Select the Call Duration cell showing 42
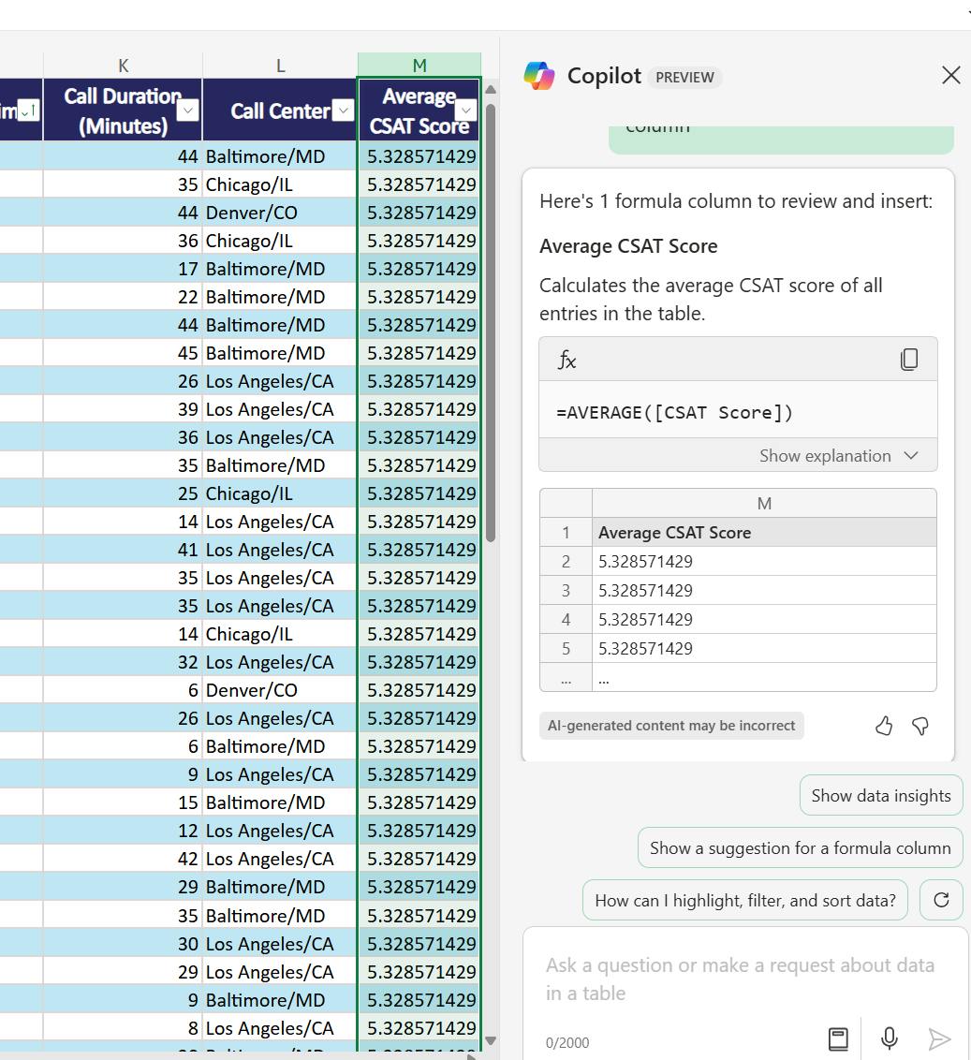The image size is (971, 1060). click(123, 859)
